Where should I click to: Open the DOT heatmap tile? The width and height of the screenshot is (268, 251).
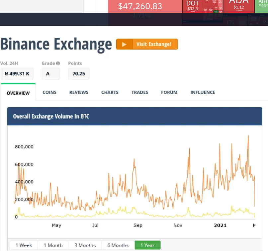point(193,6)
